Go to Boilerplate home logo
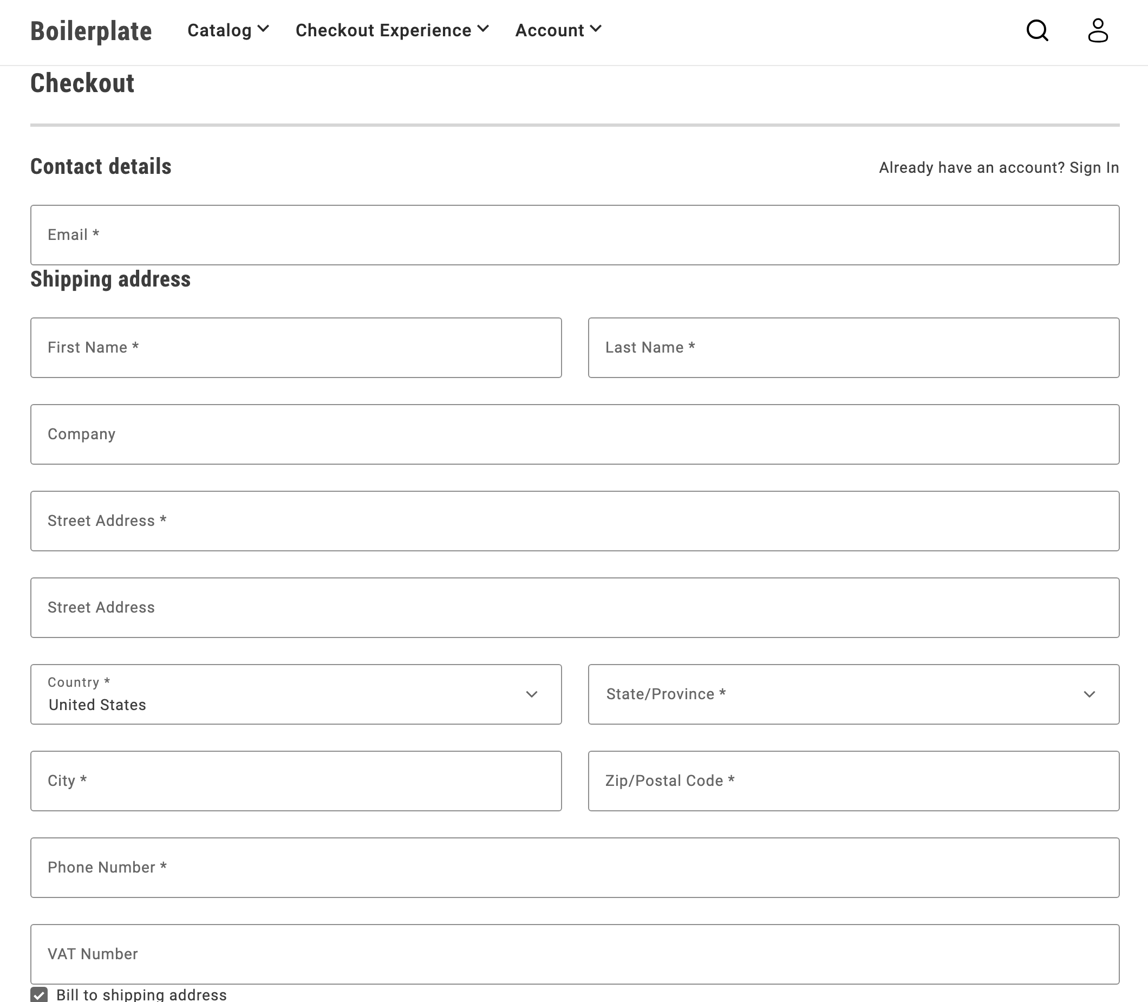The image size is (1148, 1002). click(91, 31)
